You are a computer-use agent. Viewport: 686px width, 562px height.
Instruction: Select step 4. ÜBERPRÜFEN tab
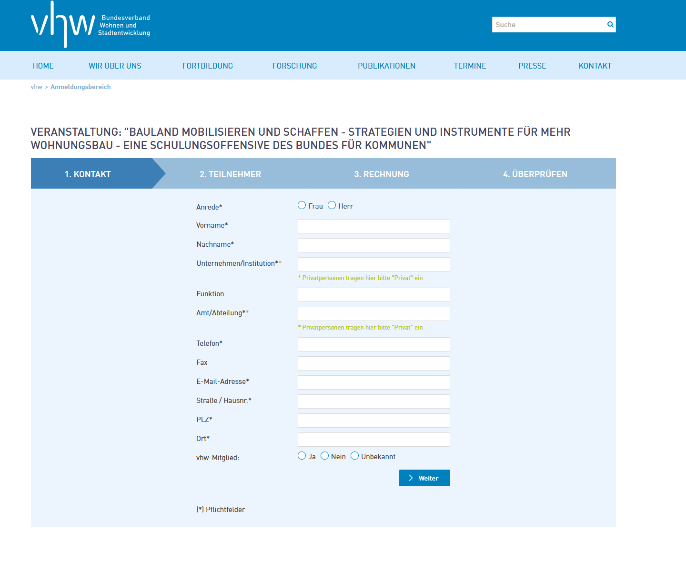535,174
